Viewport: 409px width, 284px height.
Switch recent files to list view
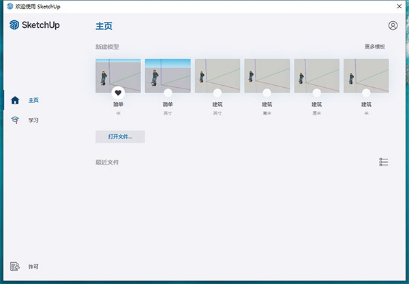pos(384,162)
